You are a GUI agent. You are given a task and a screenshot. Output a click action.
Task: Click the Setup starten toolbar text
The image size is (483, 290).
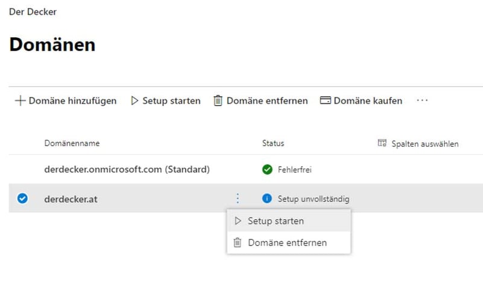[x=171, y=100]
